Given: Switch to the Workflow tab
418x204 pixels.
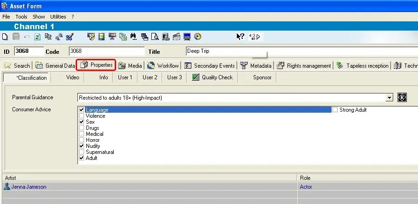Looking at the screenshot, I should (x=163, y=66).
